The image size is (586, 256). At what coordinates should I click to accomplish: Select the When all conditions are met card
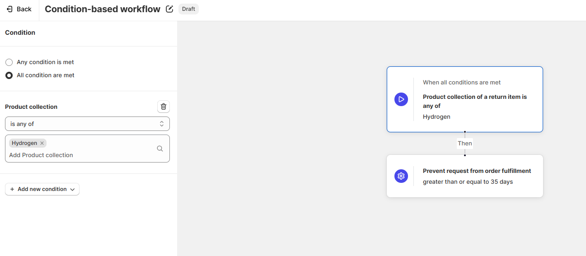click(x=465, y=99)
